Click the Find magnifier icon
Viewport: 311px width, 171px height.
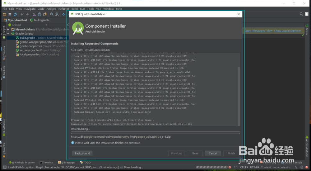tap(52, 14)
